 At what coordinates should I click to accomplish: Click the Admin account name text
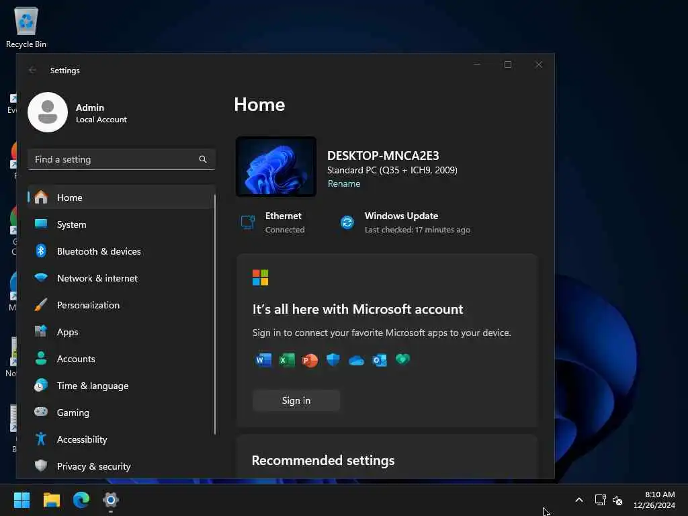coord(90,107)
